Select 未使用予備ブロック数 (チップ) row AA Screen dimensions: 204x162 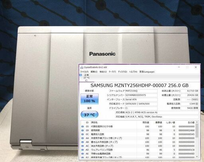[138, 138]
